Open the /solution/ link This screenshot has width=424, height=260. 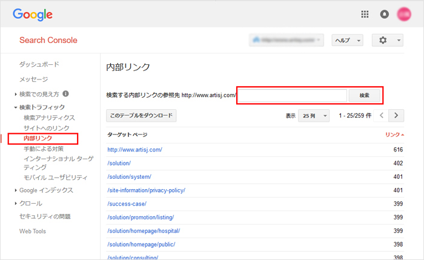click(x=119, y=163)
